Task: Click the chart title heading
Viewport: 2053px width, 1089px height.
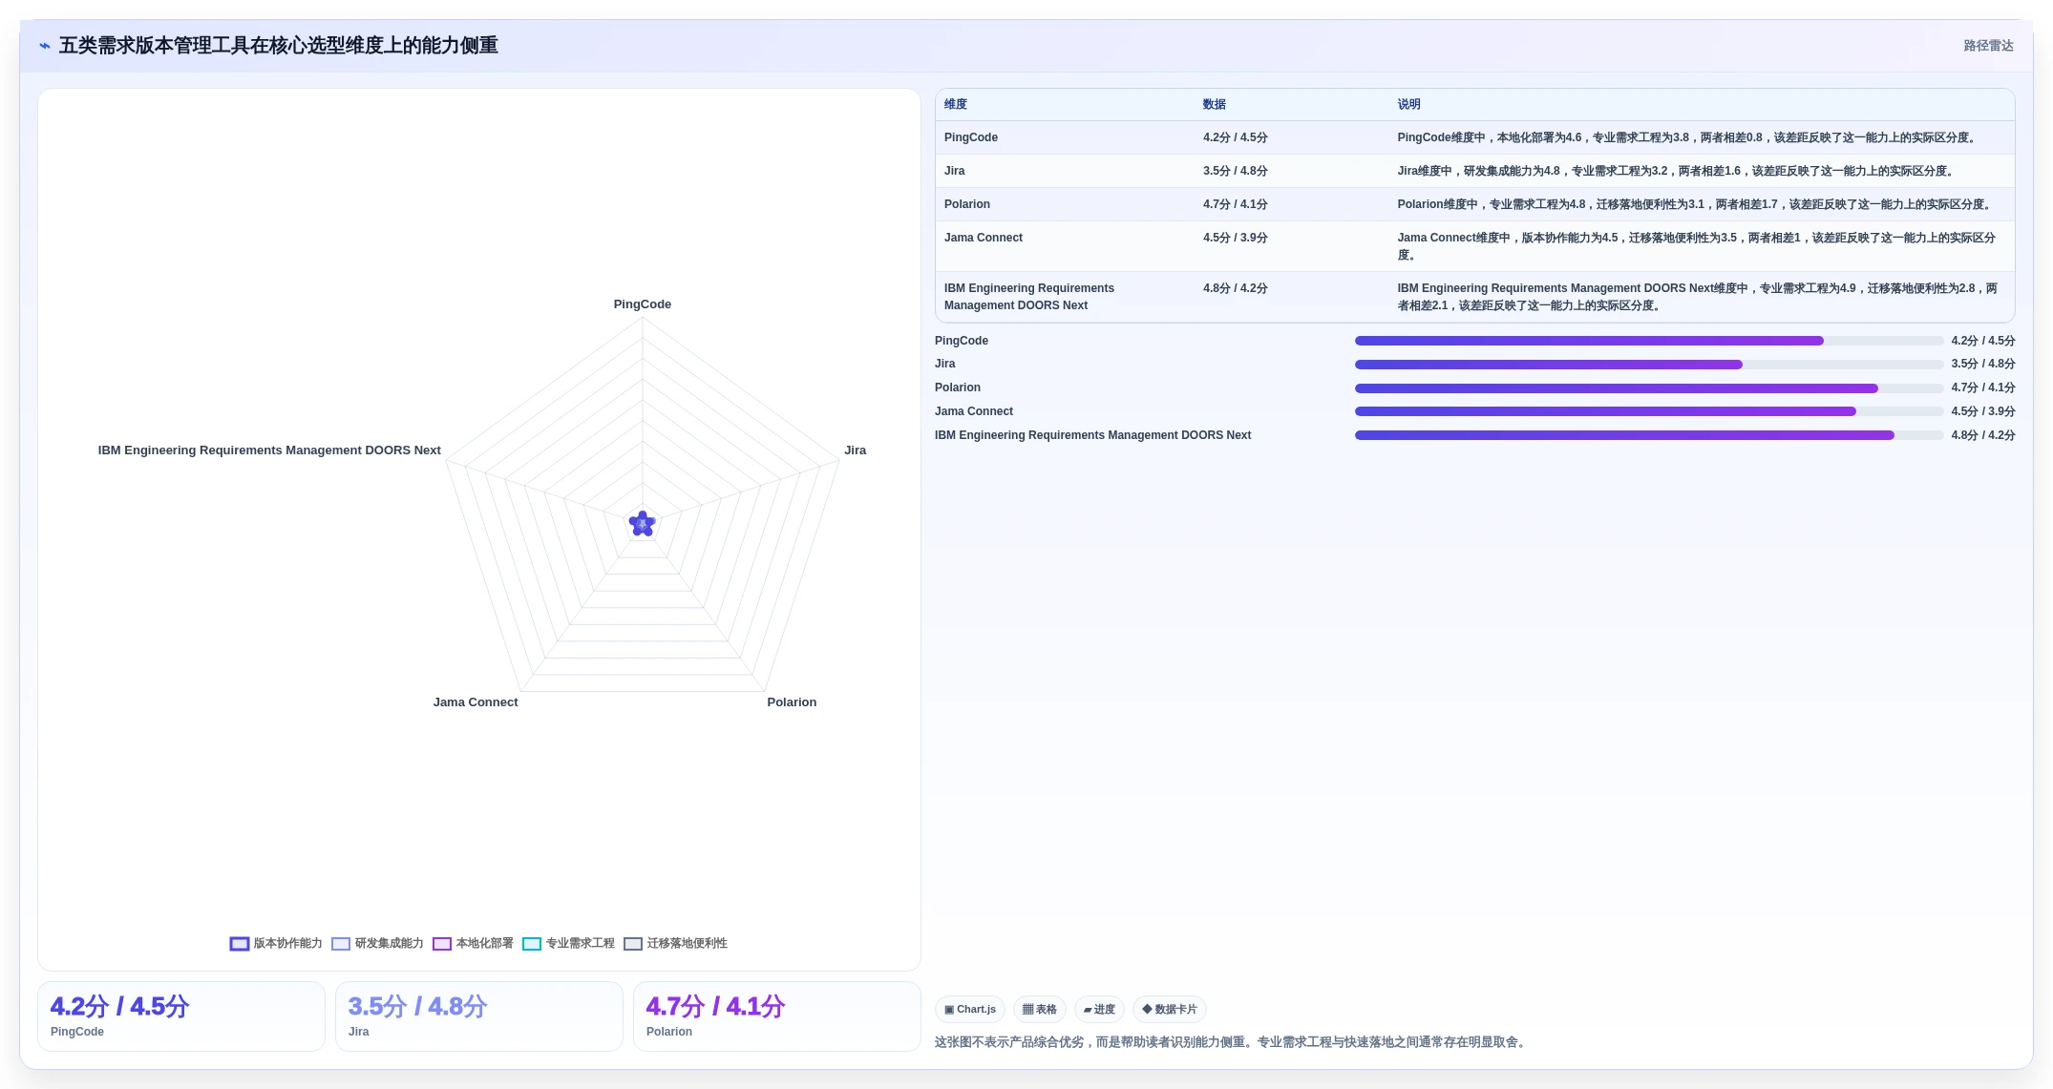Action: (279, 46)
